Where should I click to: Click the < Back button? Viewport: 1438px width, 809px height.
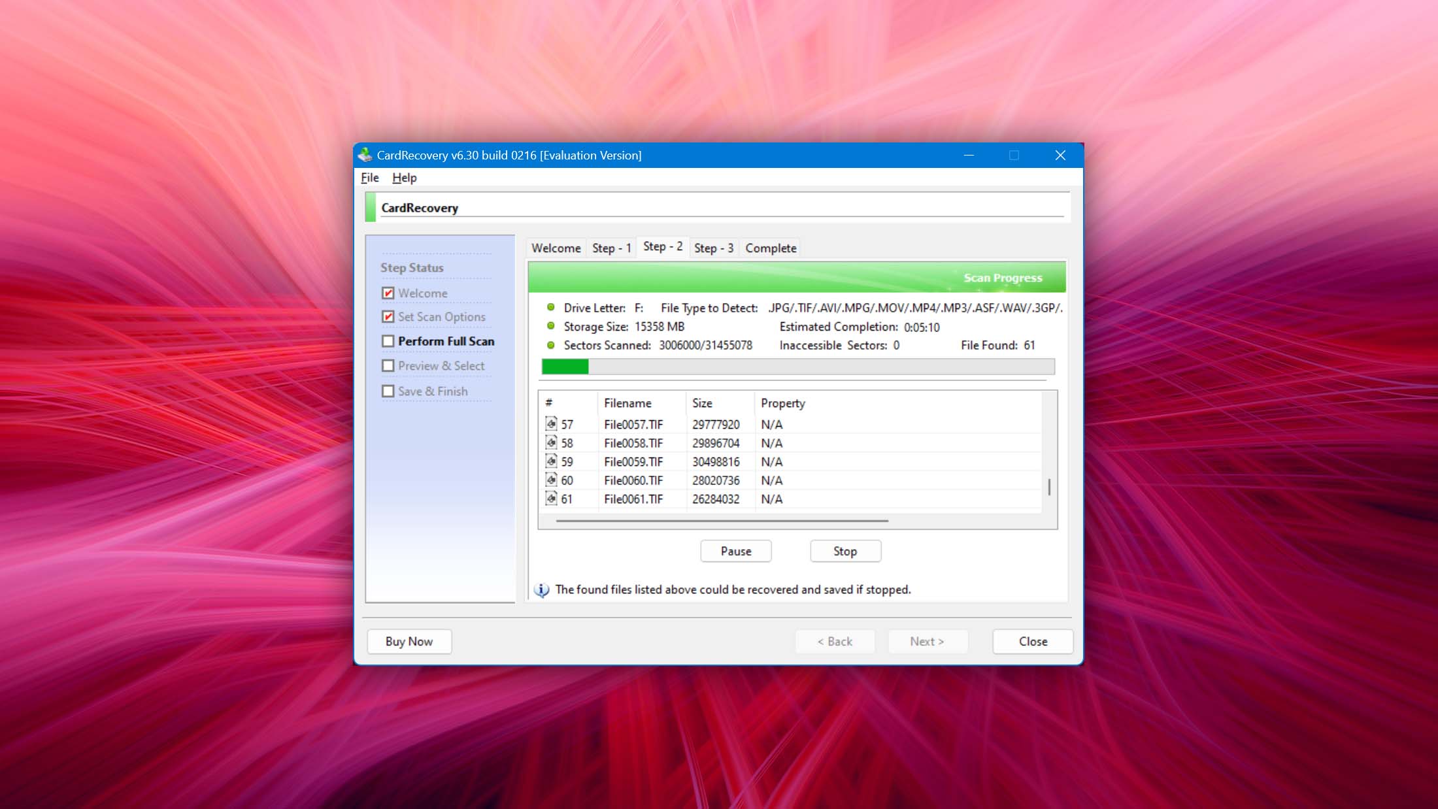tap(835, 642)
